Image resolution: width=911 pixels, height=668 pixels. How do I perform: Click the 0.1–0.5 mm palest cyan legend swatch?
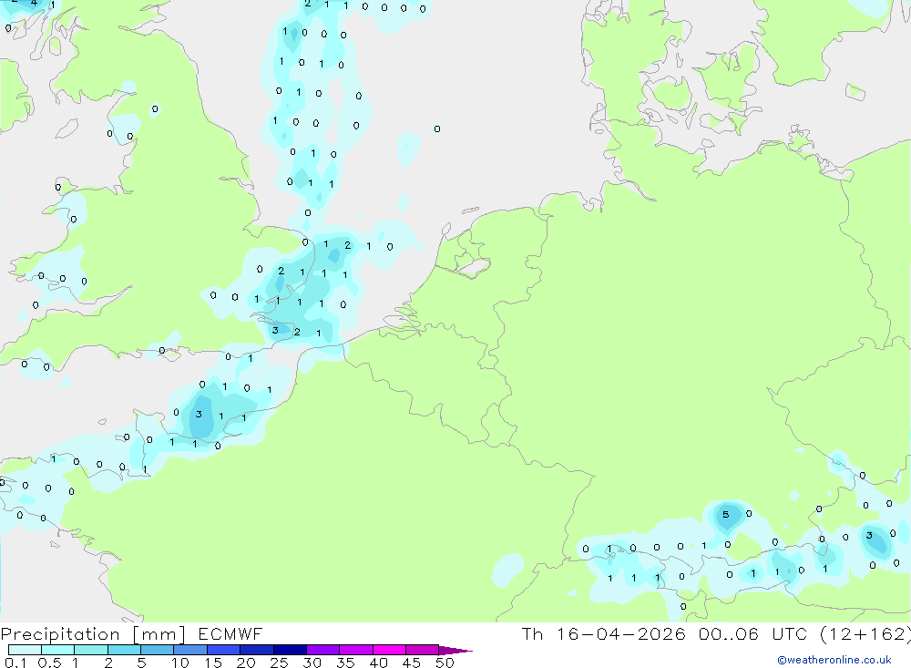[25, 650]
